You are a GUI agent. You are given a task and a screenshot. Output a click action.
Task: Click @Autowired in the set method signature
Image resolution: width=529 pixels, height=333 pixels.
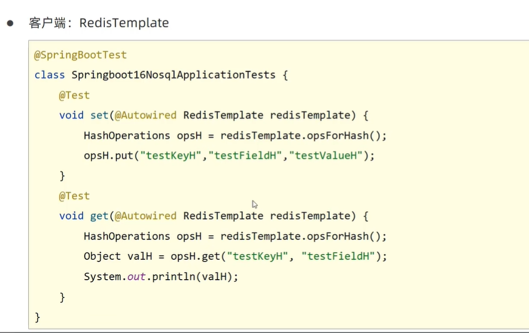pos(146,115)
